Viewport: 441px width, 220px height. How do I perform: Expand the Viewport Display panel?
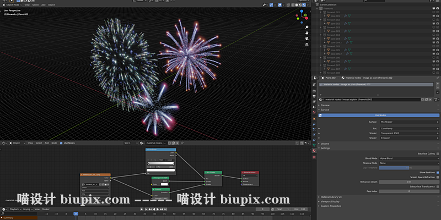point(331,201)
